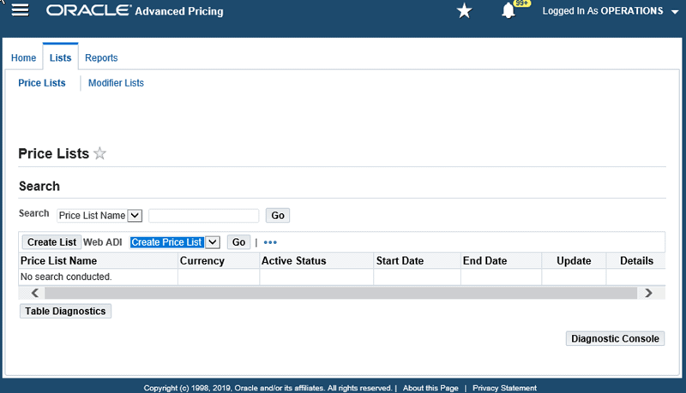686x393 pixels.
Task: Open Favorites star in header
Action: pos(464,10)
